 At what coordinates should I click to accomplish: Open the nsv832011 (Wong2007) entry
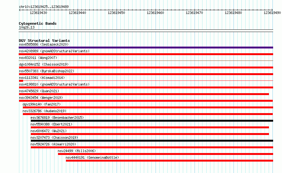[38, 58]
